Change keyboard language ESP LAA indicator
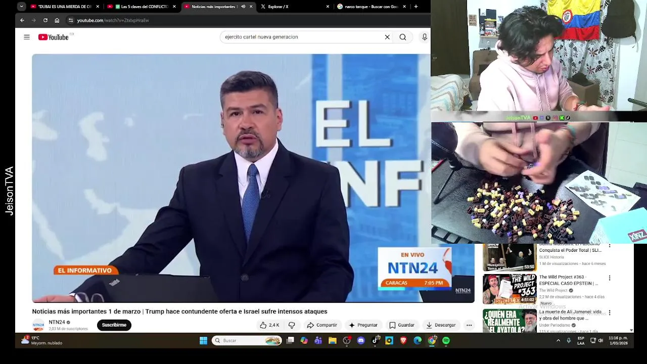The width and height of the screenshot is (647, 364). [581, 341]
